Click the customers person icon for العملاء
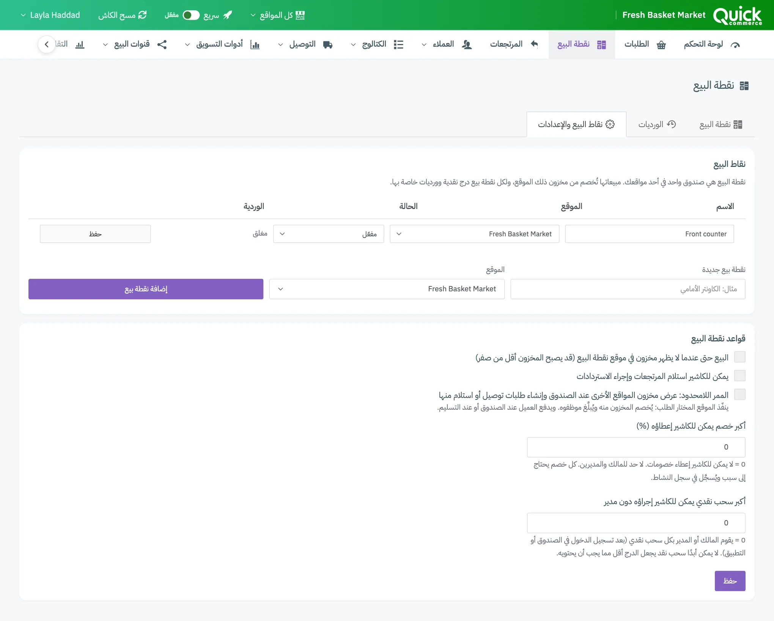774x621 pixels. [467, 45]
